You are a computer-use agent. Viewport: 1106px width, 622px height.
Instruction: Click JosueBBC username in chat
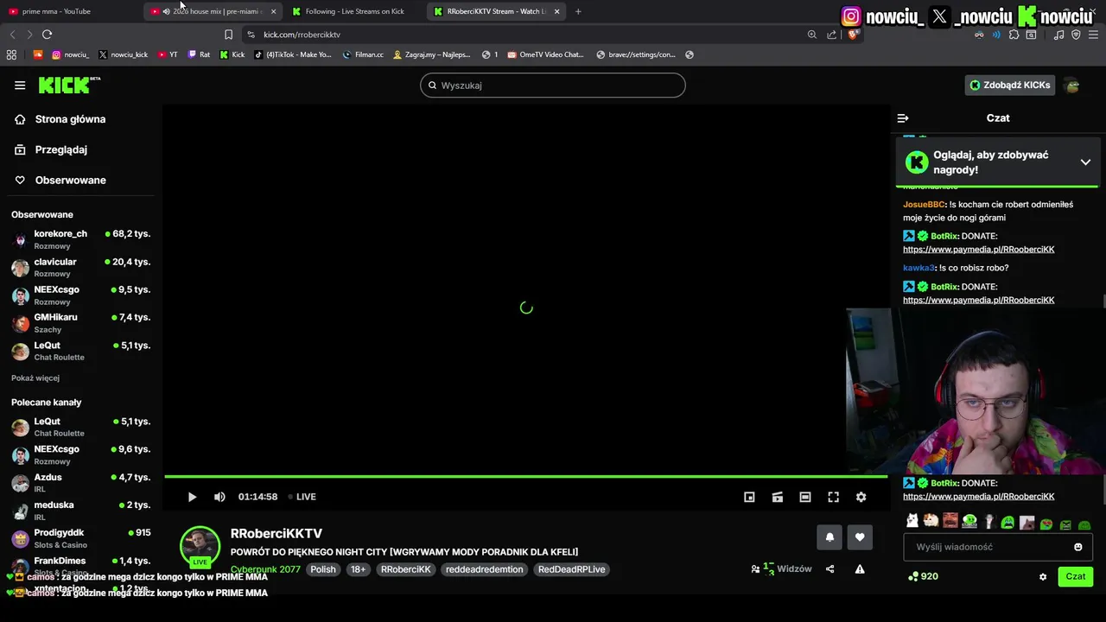pos(925,205)
